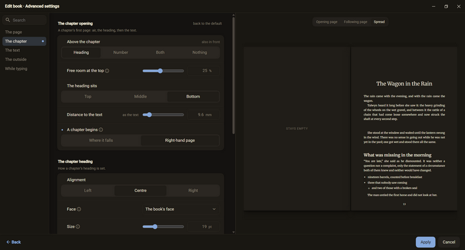Click The chapter opening section title
Screen dimensions: 465x250
click(75, 23)
